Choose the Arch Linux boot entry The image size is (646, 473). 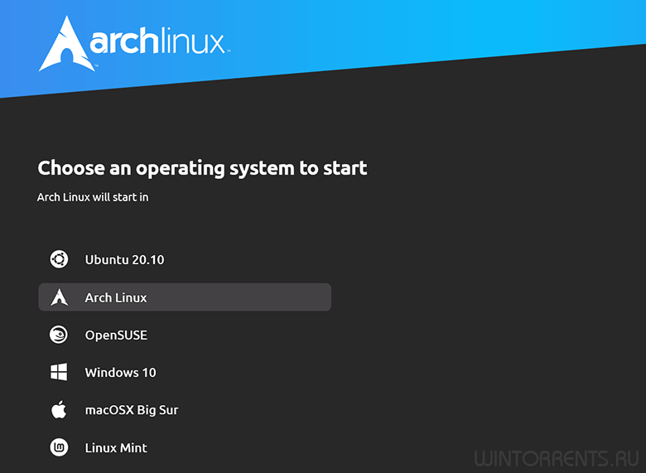pos(116,297)
